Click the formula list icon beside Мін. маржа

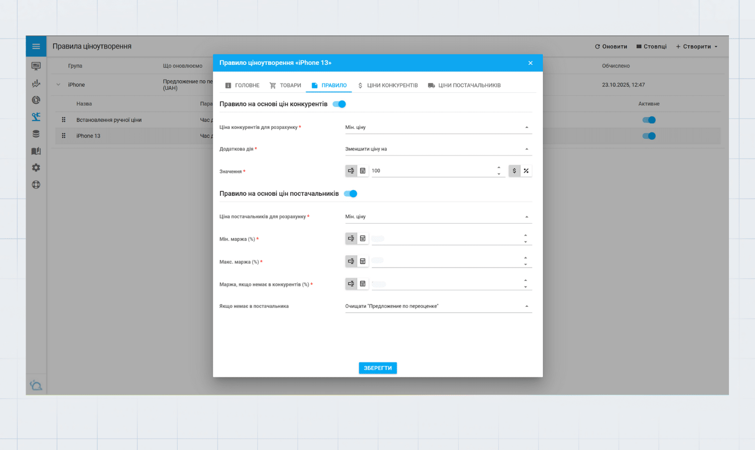[x=363, y=239]
